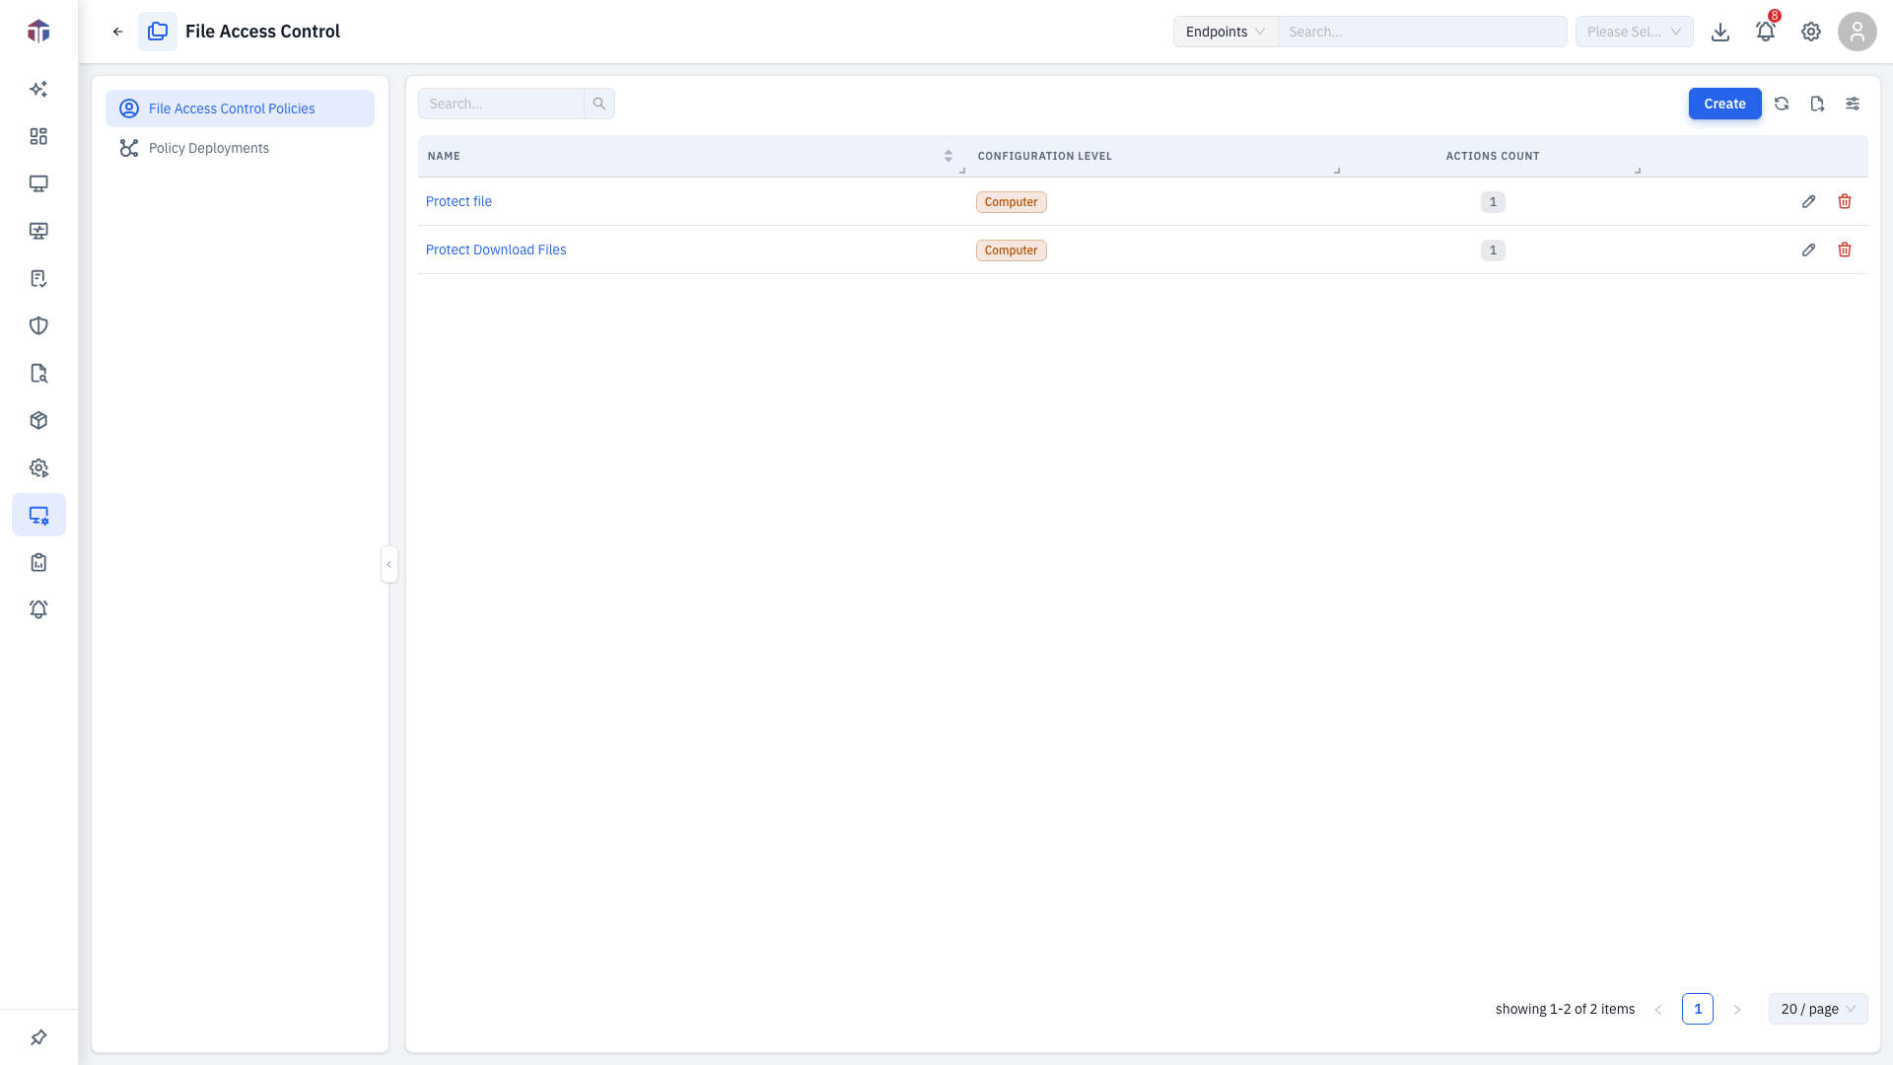Click actions count 1 for Protect Download Files
This screenshot has height=1065, width=1893.
tap(1493, 249)
